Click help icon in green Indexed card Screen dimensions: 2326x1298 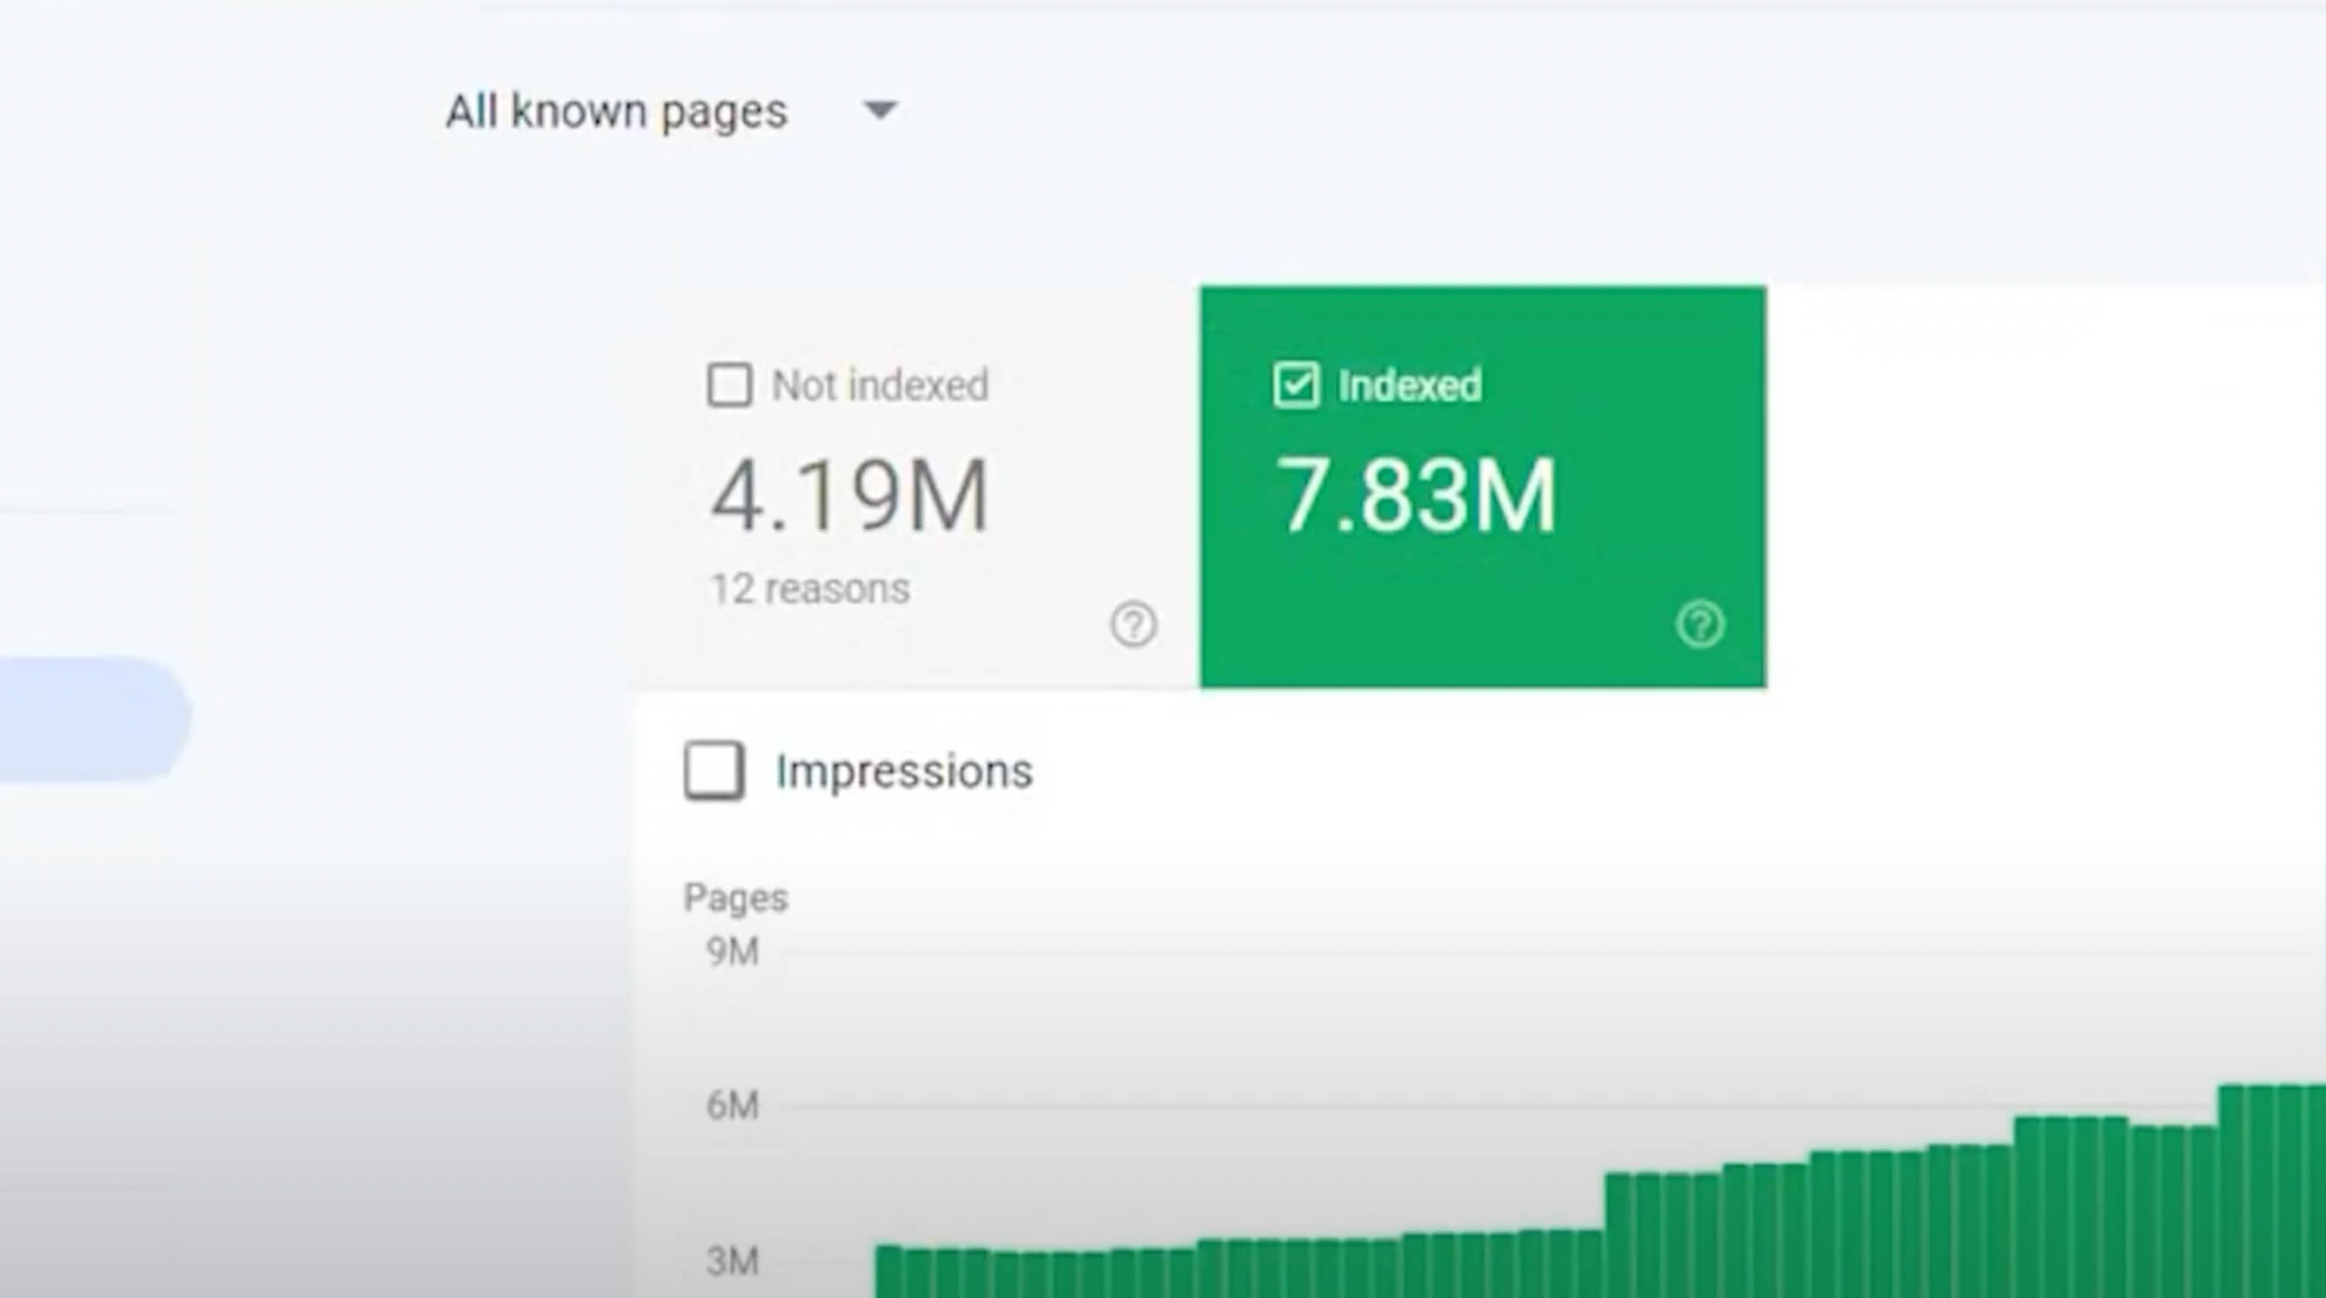tap(1700, 624)
